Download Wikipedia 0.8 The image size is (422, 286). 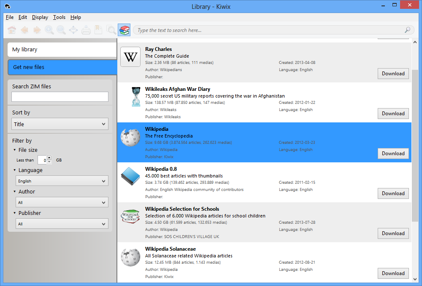pyautogui.click(x=393, y=193)
